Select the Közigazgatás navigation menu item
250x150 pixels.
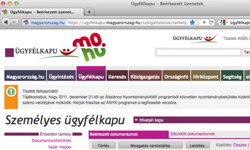145,77
